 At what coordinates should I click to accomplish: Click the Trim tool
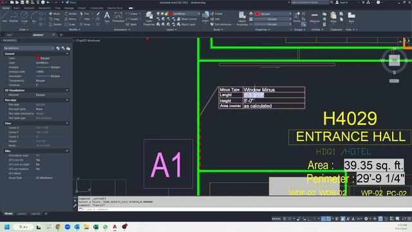point(84,14)
